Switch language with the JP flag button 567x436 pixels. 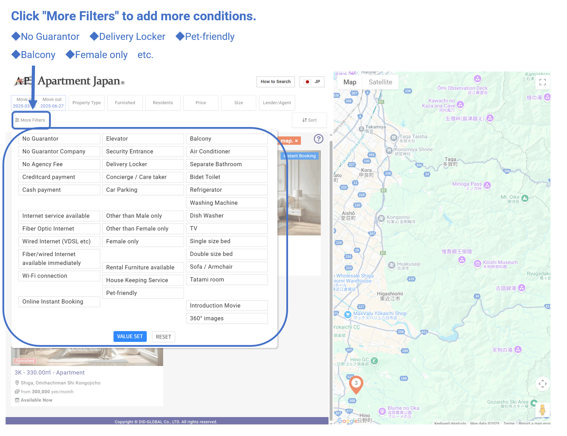(x=312, y=82)
